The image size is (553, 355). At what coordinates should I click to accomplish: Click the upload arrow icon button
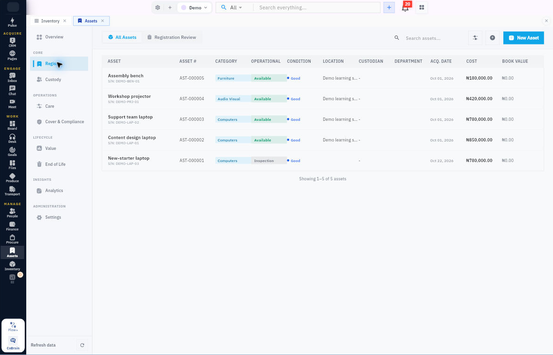pyautogui.click(x=493, y=38)
